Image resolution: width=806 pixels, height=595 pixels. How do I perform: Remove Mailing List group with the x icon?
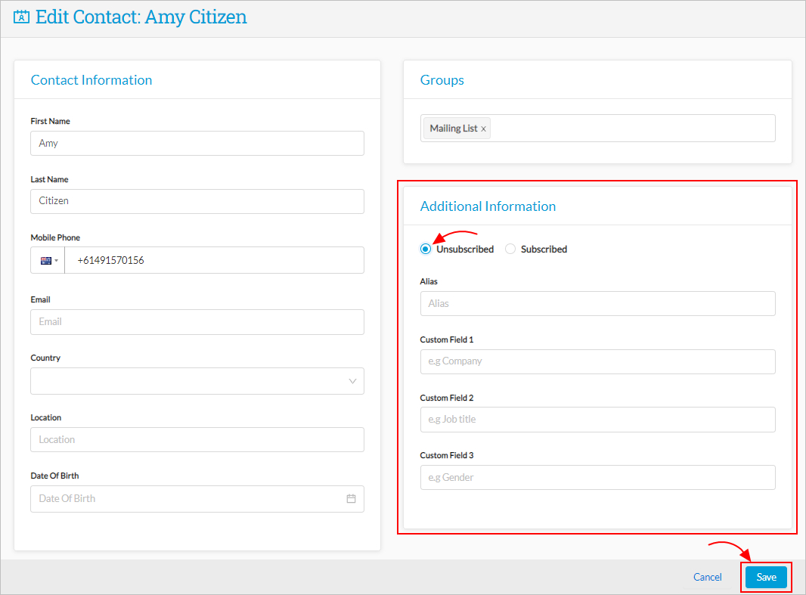(x=483, y=129)
